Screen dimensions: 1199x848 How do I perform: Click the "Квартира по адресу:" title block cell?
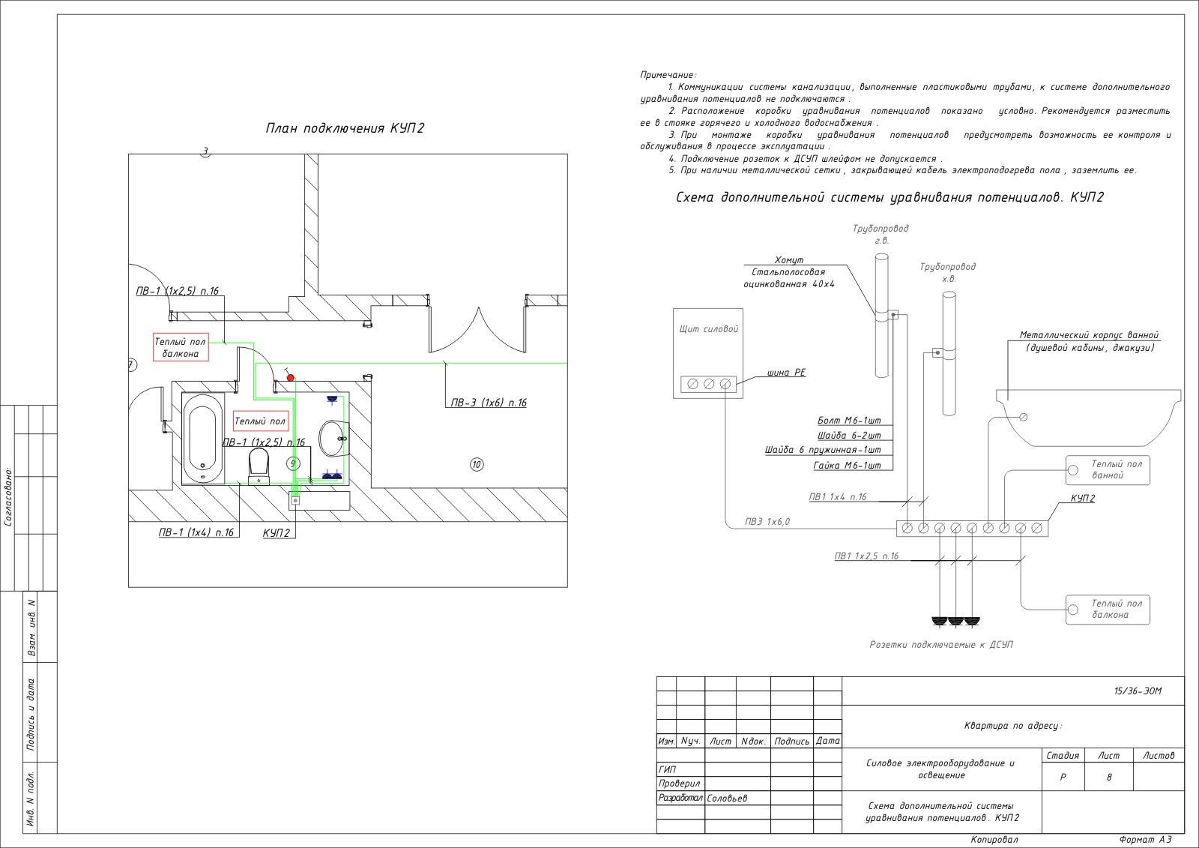[1014, 726]
